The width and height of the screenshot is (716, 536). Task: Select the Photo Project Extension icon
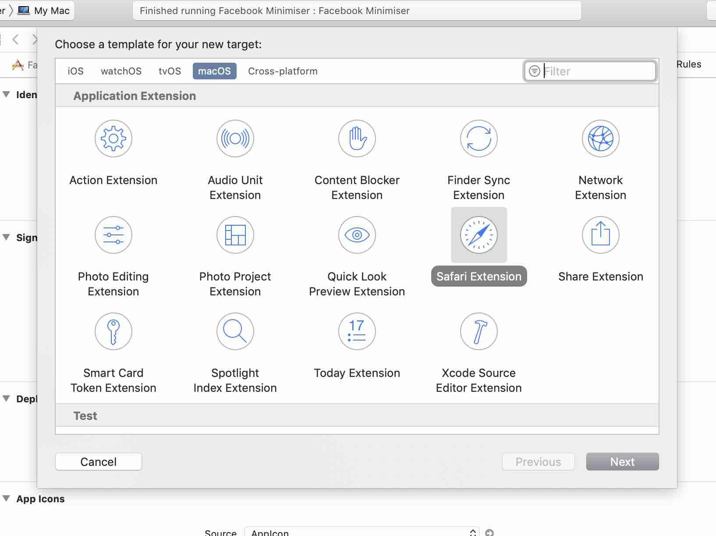(x=235, y=235)
